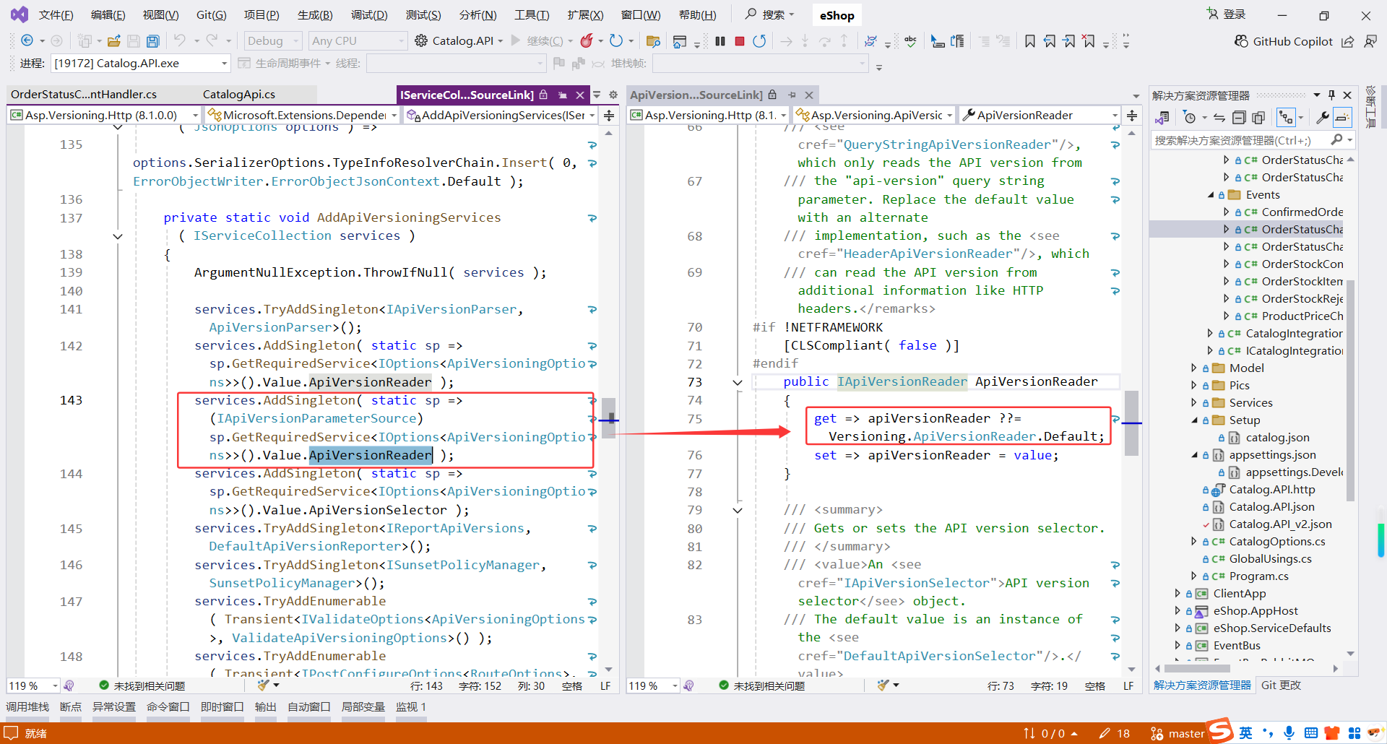Open Properties wrench in Solution Explorer toolbar
The height and width of the screenshot is (744, 1387).
click(1323, 117)
